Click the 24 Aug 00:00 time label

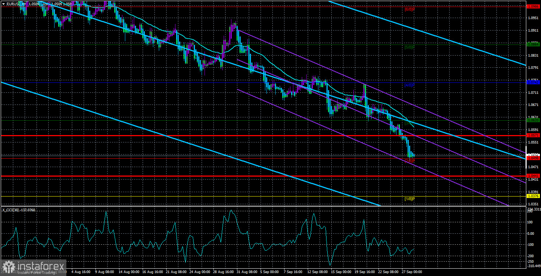coord(200,272)
